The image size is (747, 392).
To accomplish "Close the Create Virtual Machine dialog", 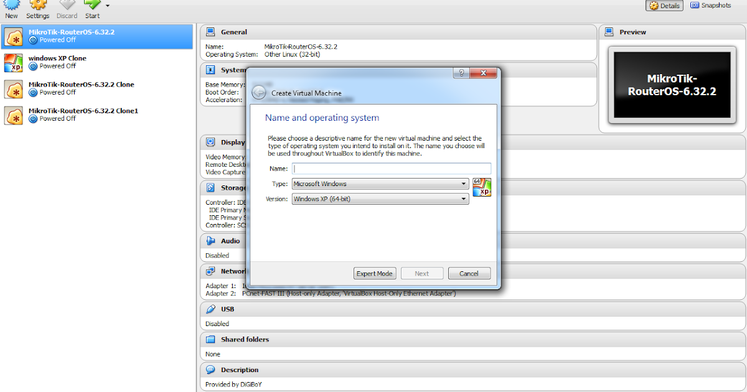I will pyautogui.click(x=483, y=73).
